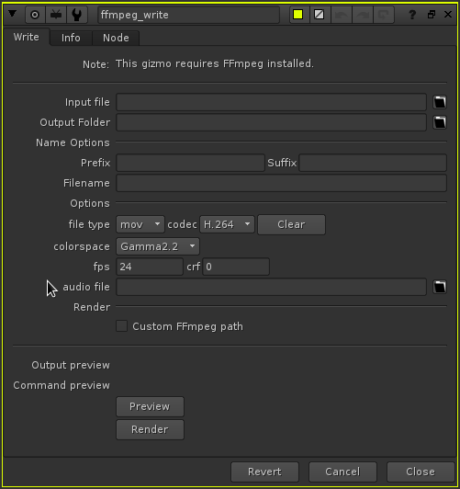This screenshot has height=489, width=460.
Task: Collapse the ffmpeg_write panel with the disclosure triangle
Action: click(13, 14)
